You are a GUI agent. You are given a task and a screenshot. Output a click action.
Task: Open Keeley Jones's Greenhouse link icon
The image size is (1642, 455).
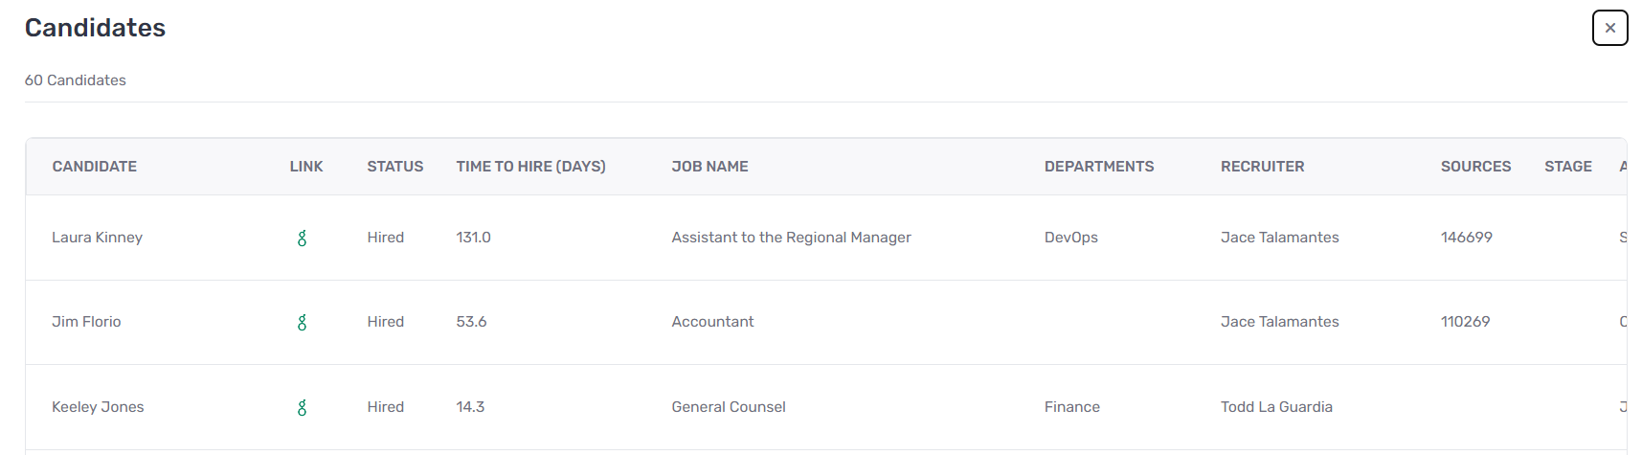pos(302,407)
